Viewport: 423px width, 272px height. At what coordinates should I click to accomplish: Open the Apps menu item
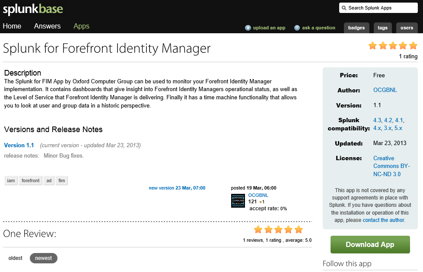tap(82, 26)
